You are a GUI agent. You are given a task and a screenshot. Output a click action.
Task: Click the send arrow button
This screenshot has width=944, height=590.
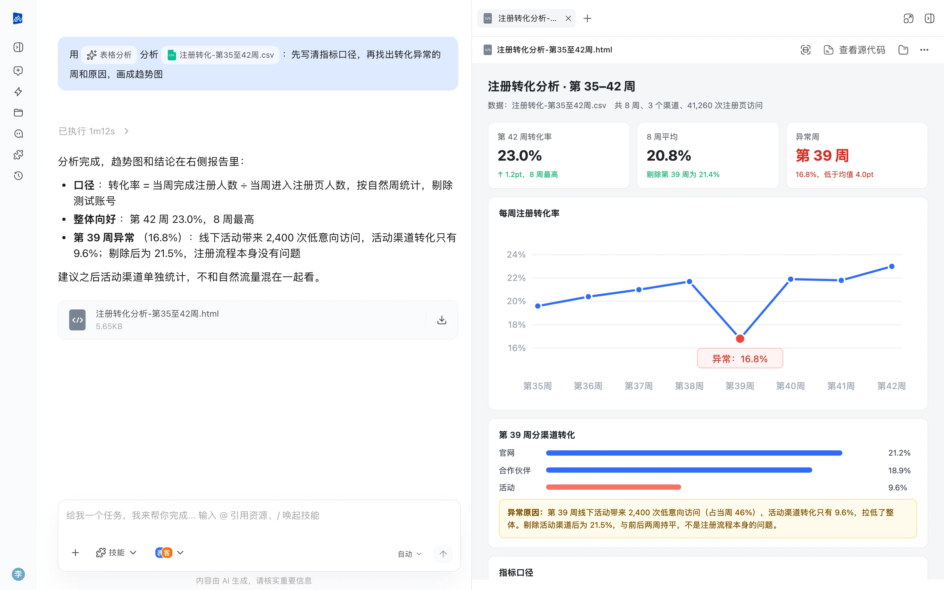(x=443, y=554)
